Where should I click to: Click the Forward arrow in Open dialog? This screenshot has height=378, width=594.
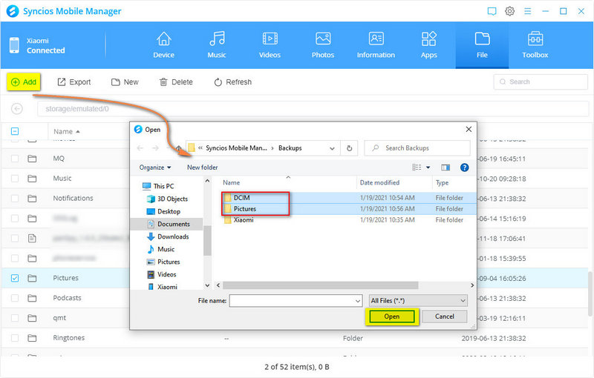coord(155,148)
